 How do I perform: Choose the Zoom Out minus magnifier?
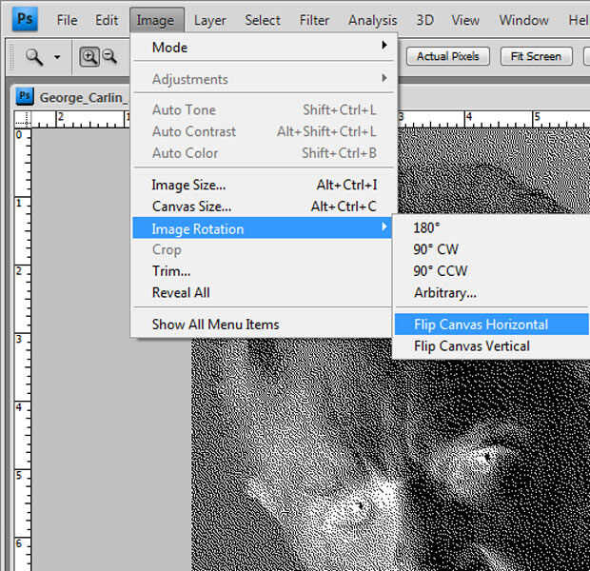click(109, 56)
